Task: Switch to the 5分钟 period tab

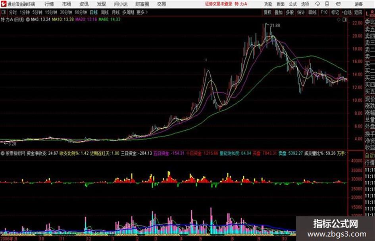Action: (37, 12)
